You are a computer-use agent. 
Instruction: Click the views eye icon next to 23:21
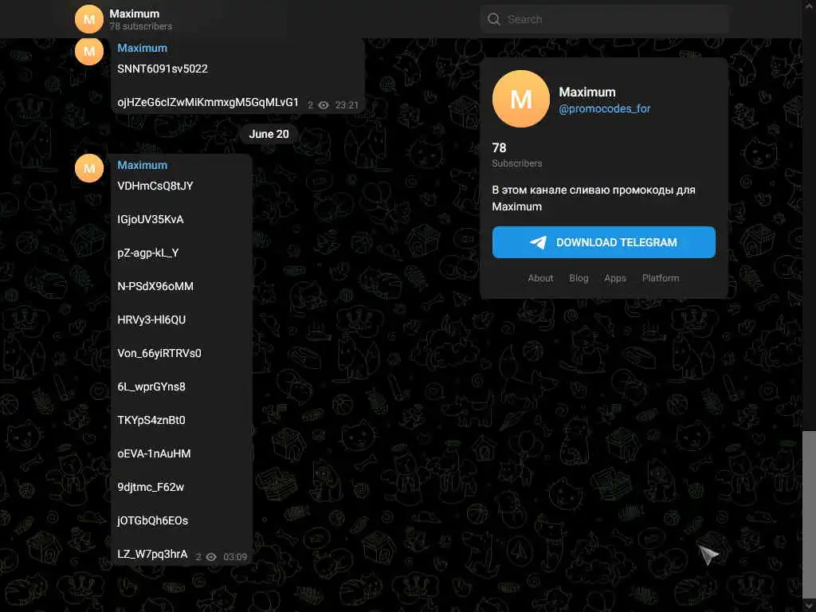click(x=324, y=105)
